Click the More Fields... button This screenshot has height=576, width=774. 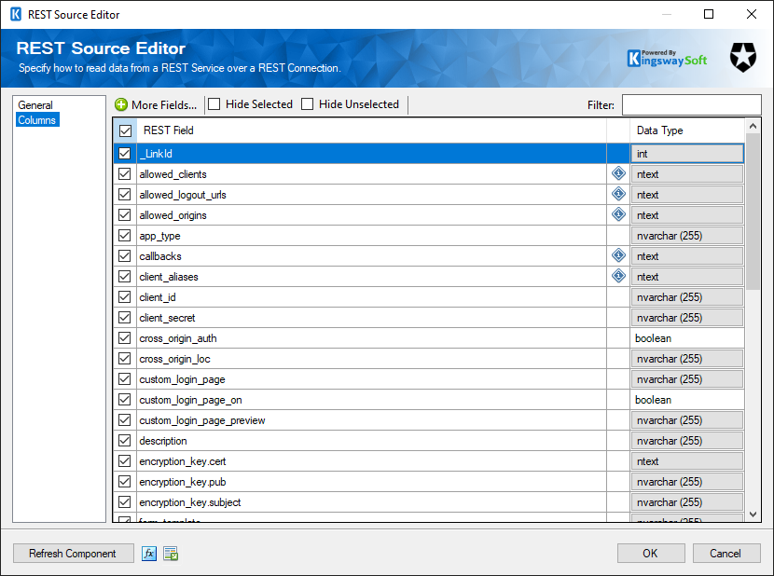pyautogui.click(x=156, y=104)
